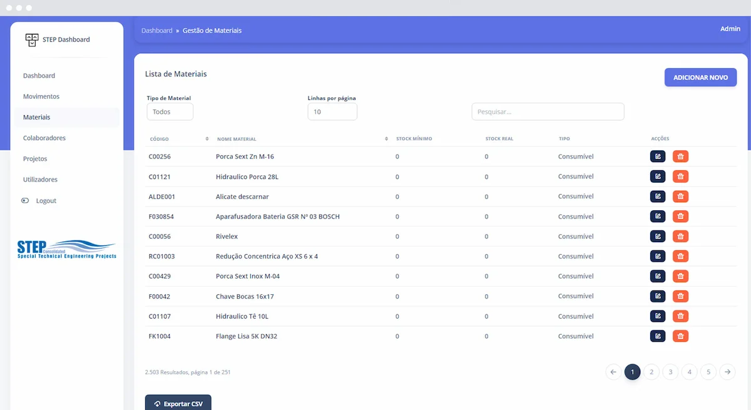Click the delete icon for Hidraulico Porca 28L
The width and height of the screenshot is (751, 410).
[x=680, y=176]
